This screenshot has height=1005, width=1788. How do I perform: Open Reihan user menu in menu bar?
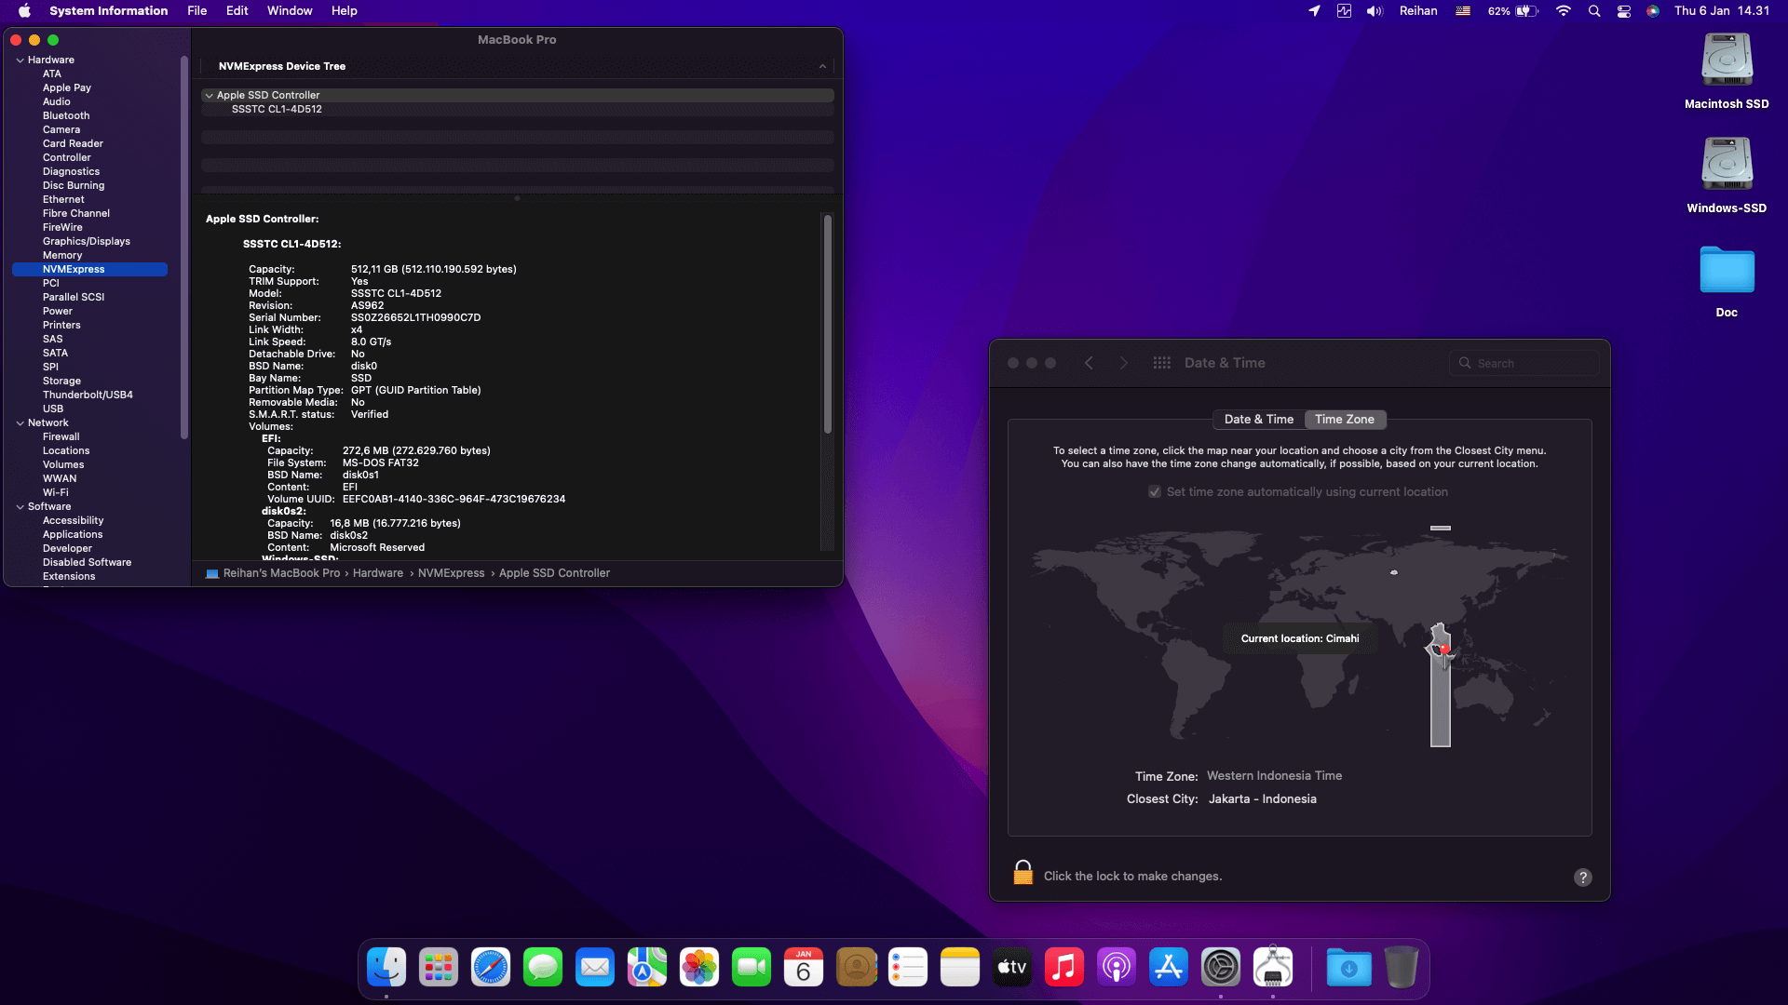coord(1417,11)
